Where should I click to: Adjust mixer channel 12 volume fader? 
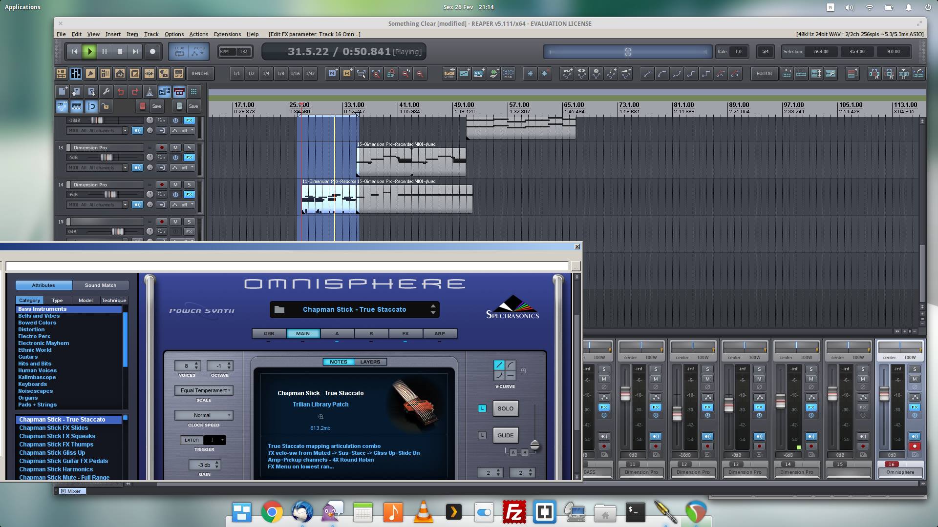pyautogui.click(x=677, y=413)
